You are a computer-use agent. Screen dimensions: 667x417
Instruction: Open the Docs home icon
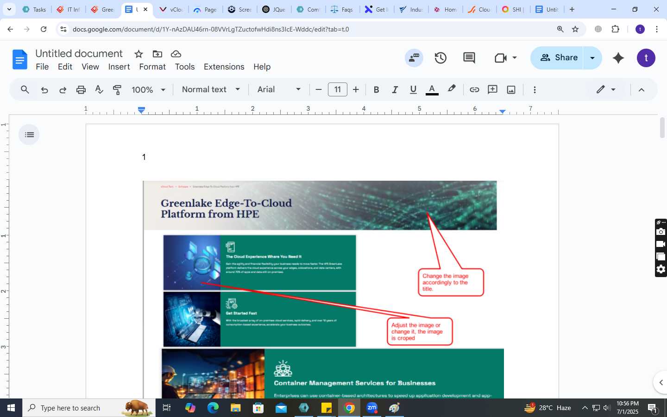19,59
